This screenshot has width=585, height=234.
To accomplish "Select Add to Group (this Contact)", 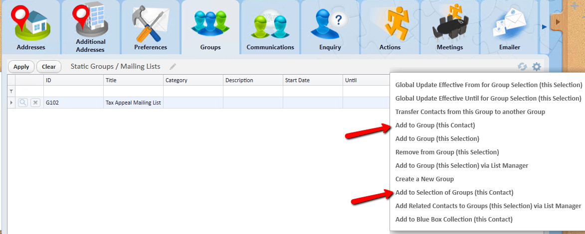I will (x=435, y=125).
